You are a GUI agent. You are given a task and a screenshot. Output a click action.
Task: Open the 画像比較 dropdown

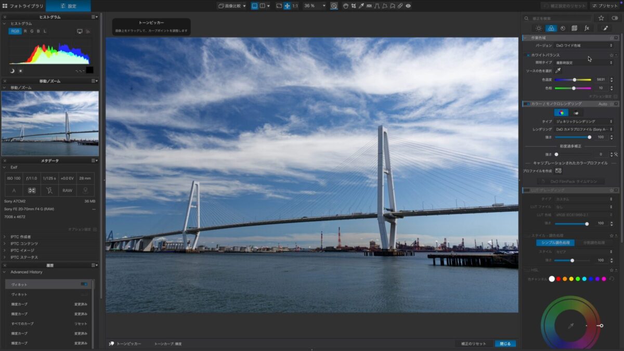pyautogui.click(x=232, y=6)
